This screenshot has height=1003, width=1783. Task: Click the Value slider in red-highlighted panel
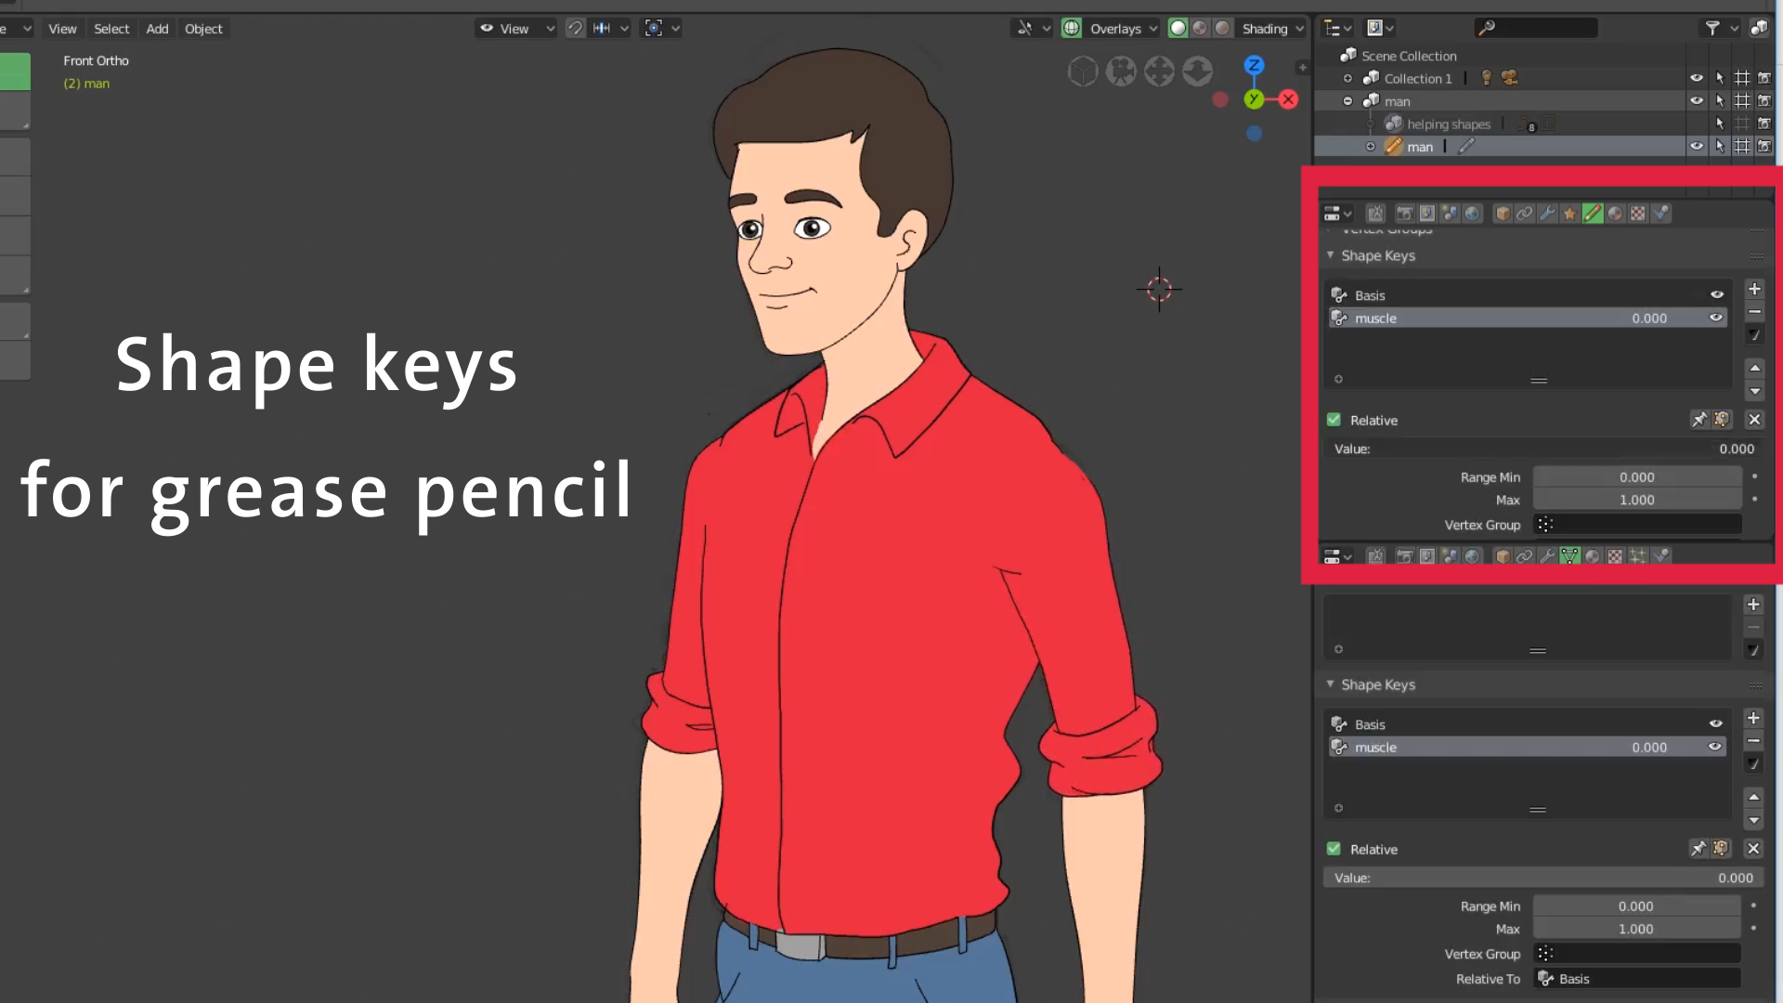click(x=1543, y=449)
